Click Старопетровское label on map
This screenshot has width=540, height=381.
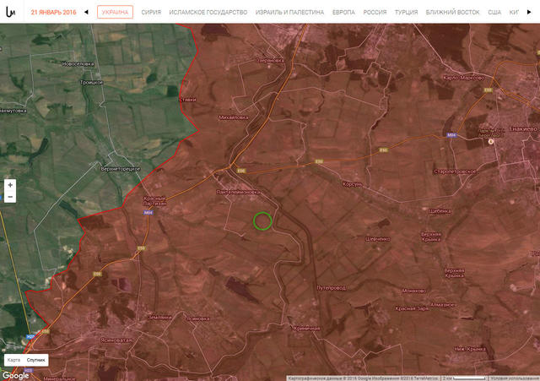click(x=455, y=171)
